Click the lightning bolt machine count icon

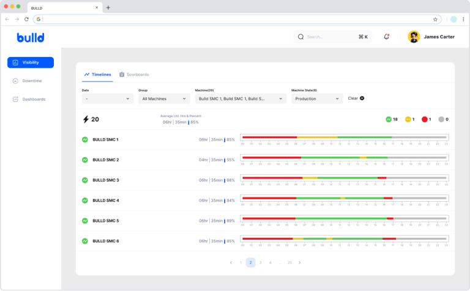86,119
